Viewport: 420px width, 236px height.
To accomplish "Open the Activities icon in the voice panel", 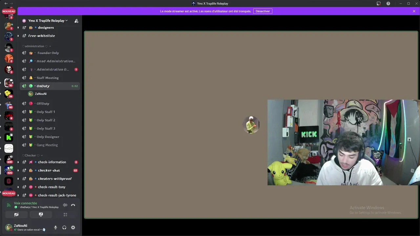I will (x=65, y=214).
